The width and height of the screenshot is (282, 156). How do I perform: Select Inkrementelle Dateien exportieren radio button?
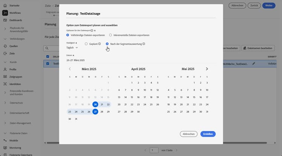tap(111, 35)
